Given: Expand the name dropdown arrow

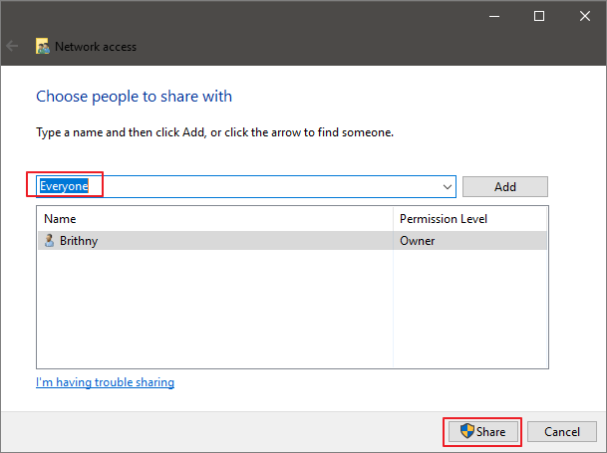Looking at the screenshot, I should (x=448, y=186).
